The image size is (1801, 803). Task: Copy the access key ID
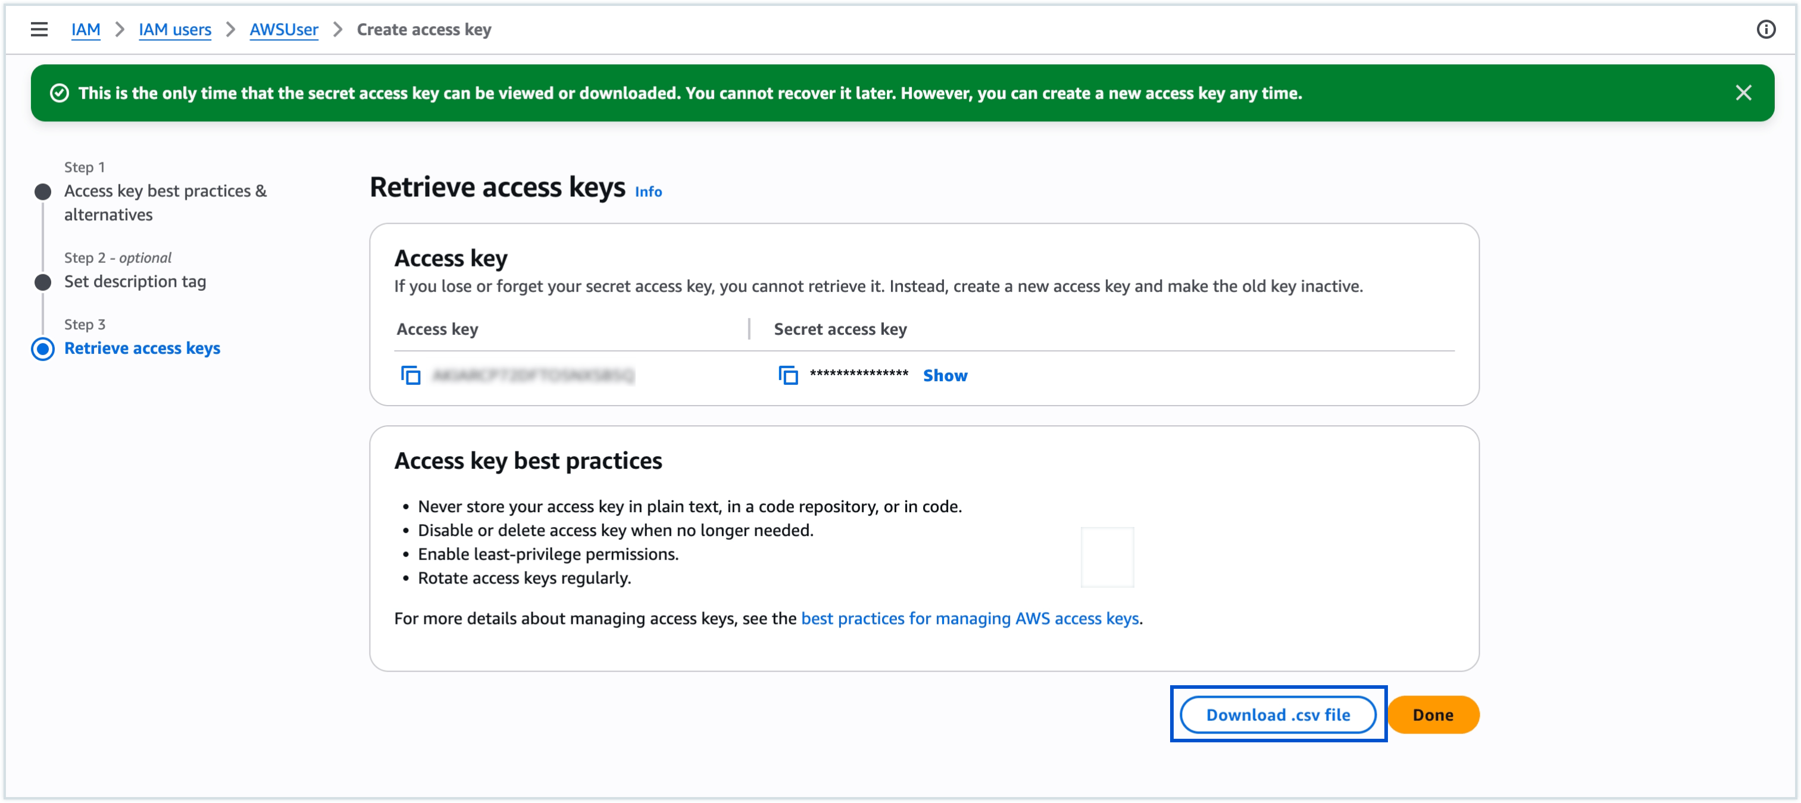(411, 375)
